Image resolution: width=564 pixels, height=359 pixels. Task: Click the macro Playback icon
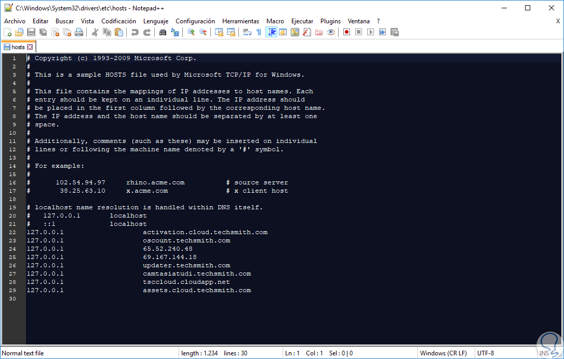370,32
